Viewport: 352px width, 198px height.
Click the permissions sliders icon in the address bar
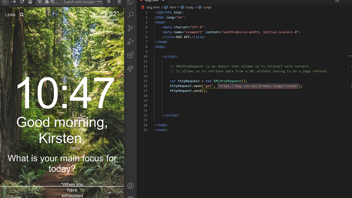click(x=52, y=2)
